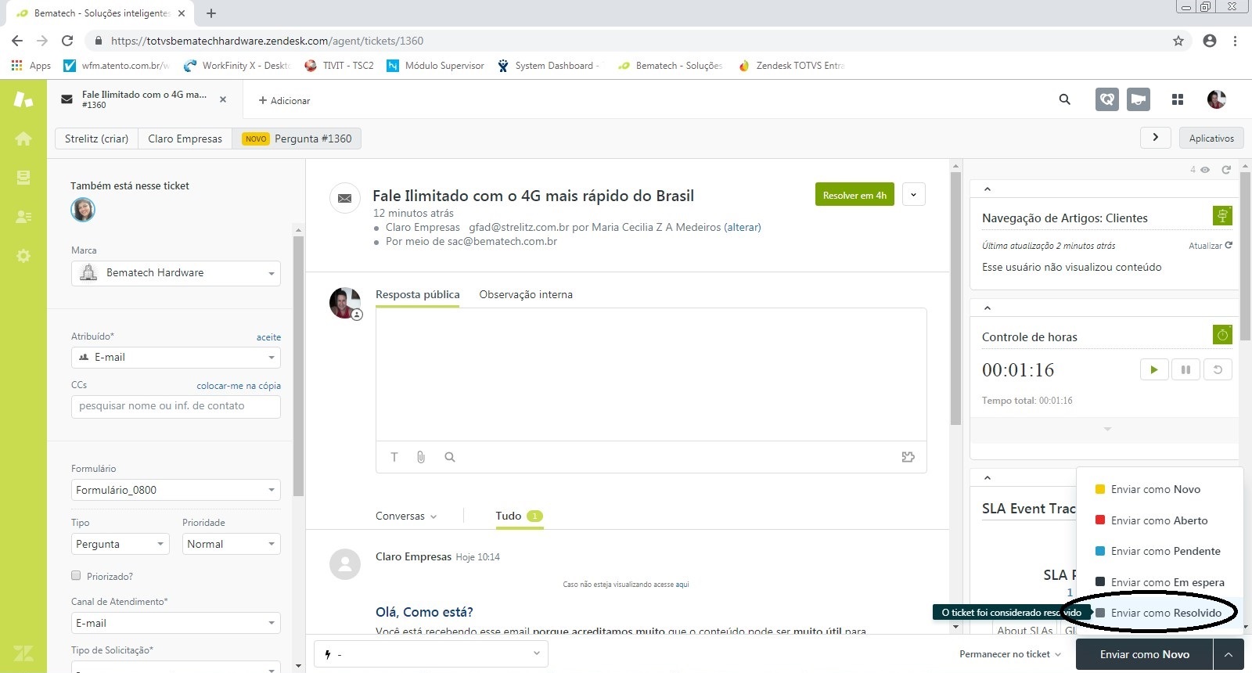Reset the Controle de horas timer

(1218, 369)
